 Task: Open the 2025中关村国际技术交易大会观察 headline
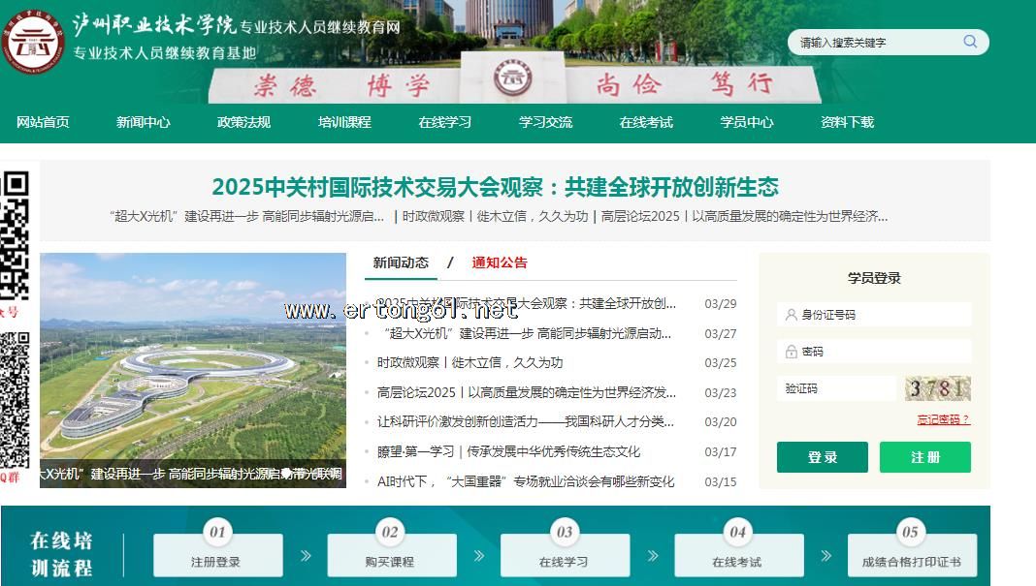point(495,187)
